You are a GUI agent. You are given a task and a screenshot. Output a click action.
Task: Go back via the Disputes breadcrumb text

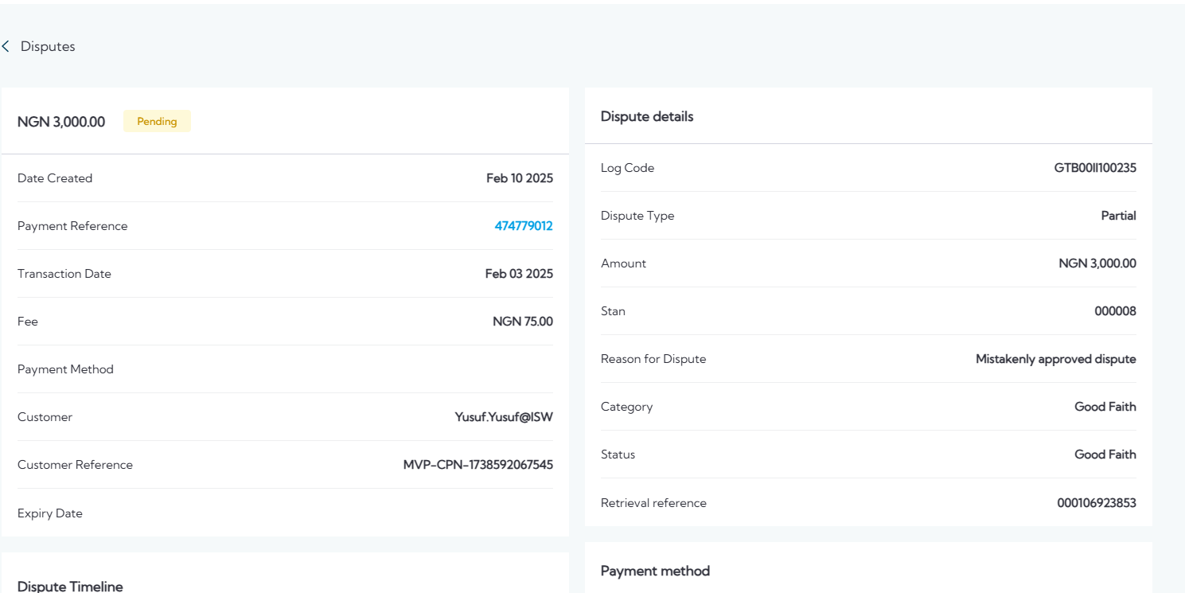tap(48, 46)
